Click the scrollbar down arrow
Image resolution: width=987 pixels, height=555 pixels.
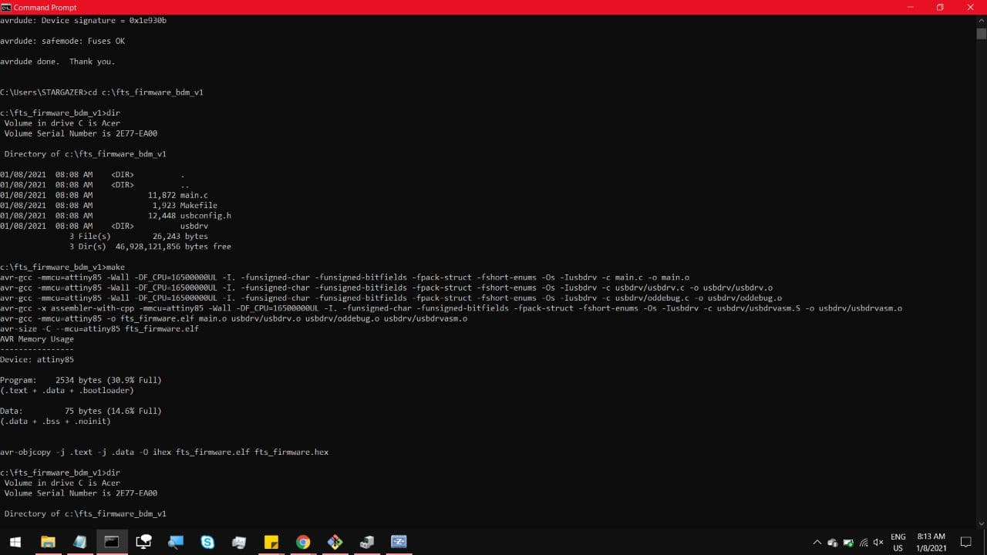coord(981,523)
